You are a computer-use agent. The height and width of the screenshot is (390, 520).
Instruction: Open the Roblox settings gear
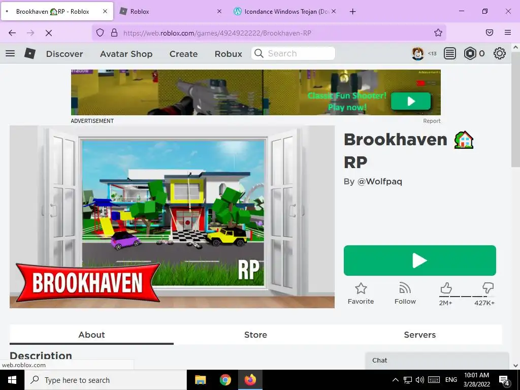500,53
